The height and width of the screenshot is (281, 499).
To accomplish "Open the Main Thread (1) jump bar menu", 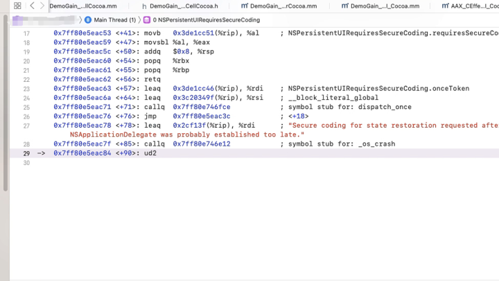I will point(114,20).
